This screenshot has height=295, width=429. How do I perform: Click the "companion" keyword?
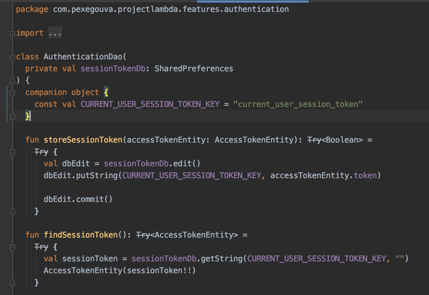click(x=46, y=92)
